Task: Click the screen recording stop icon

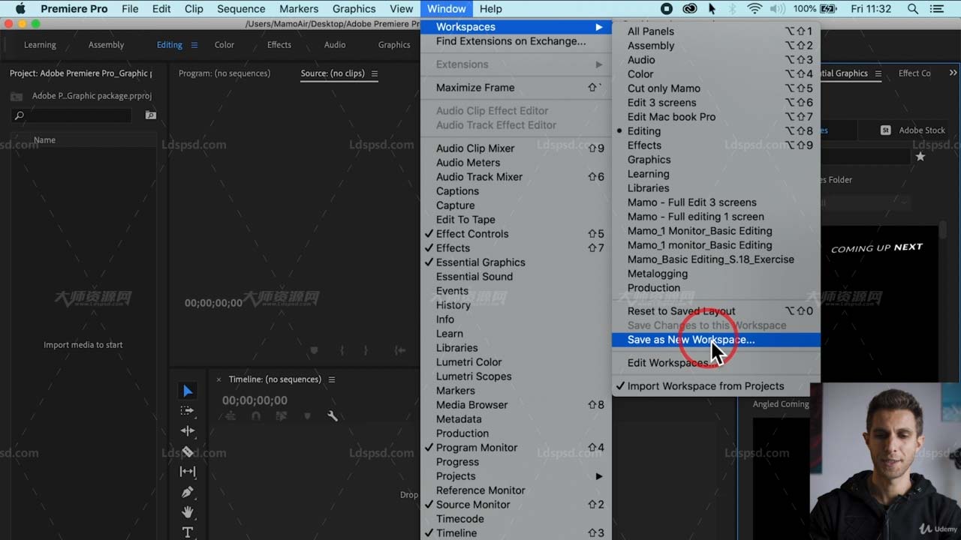Action: (x=667, y=9)
